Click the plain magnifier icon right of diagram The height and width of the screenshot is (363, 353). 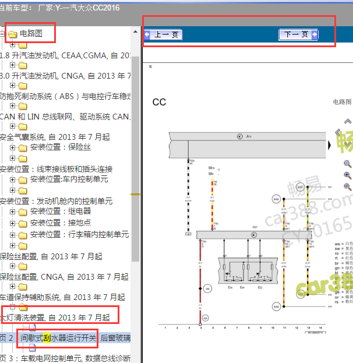pyautogui.click(x=347, y=164)
